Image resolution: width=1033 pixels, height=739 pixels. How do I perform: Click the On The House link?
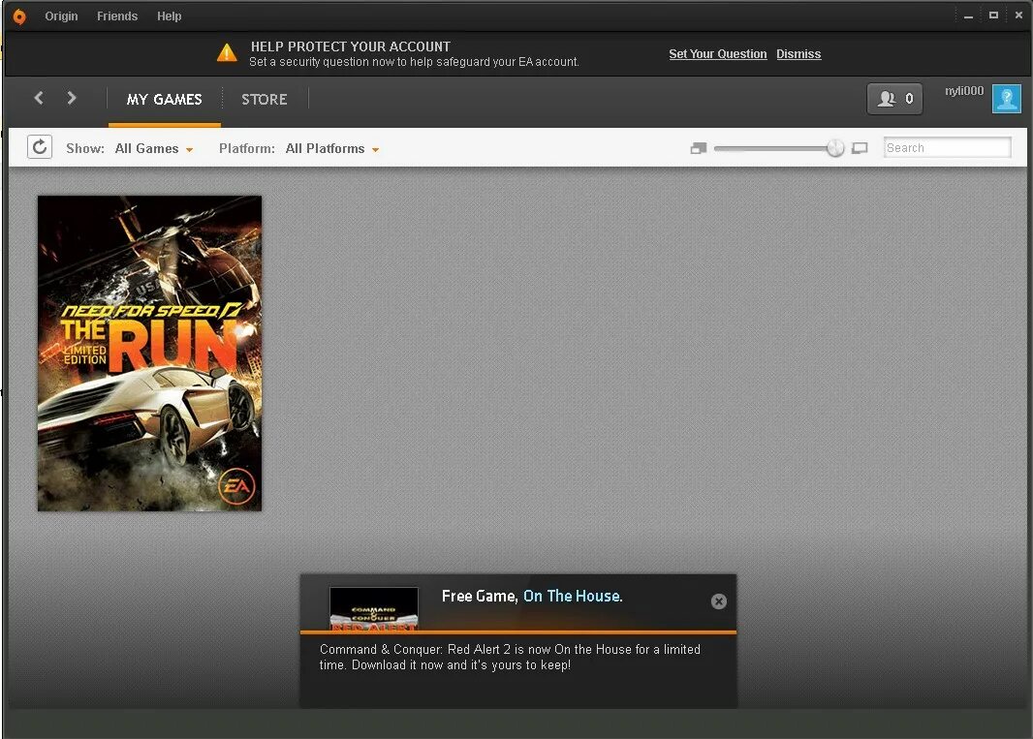573,596
